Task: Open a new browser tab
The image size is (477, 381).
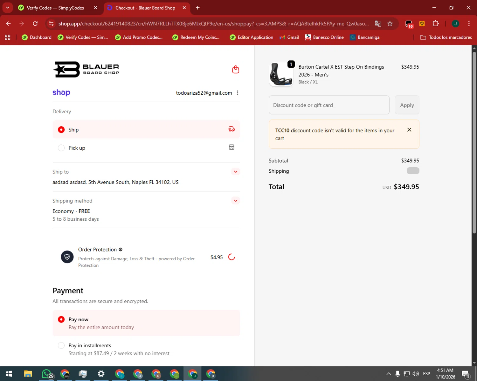Action: (197, 8)
